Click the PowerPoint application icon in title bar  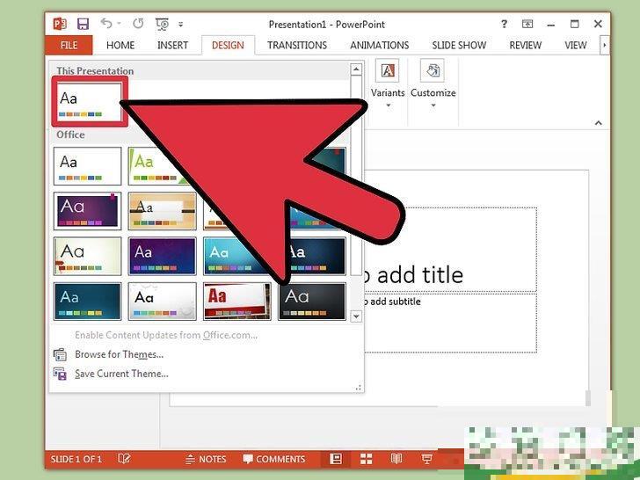(60, 24)
